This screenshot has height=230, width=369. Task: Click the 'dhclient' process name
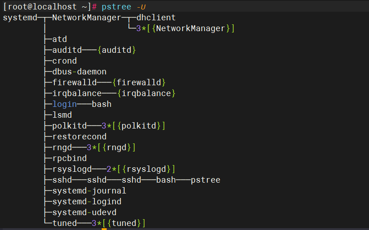(x=156, y=18)
